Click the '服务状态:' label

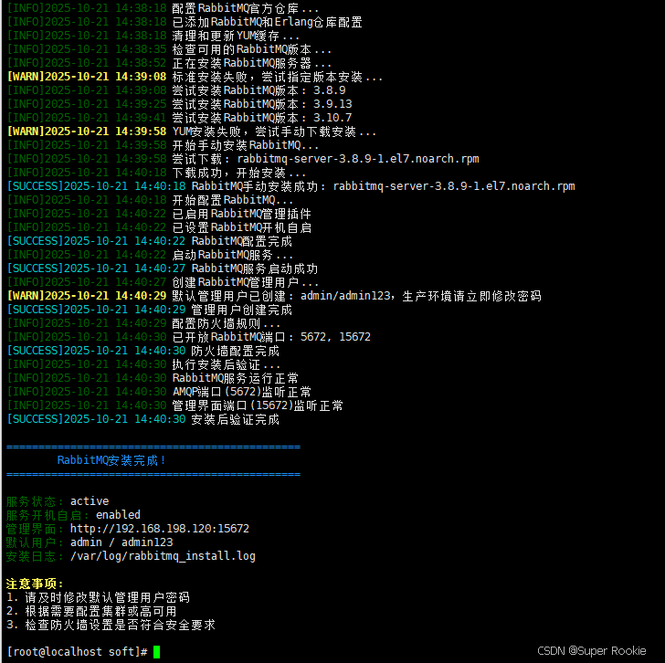(x=35, y=501)
